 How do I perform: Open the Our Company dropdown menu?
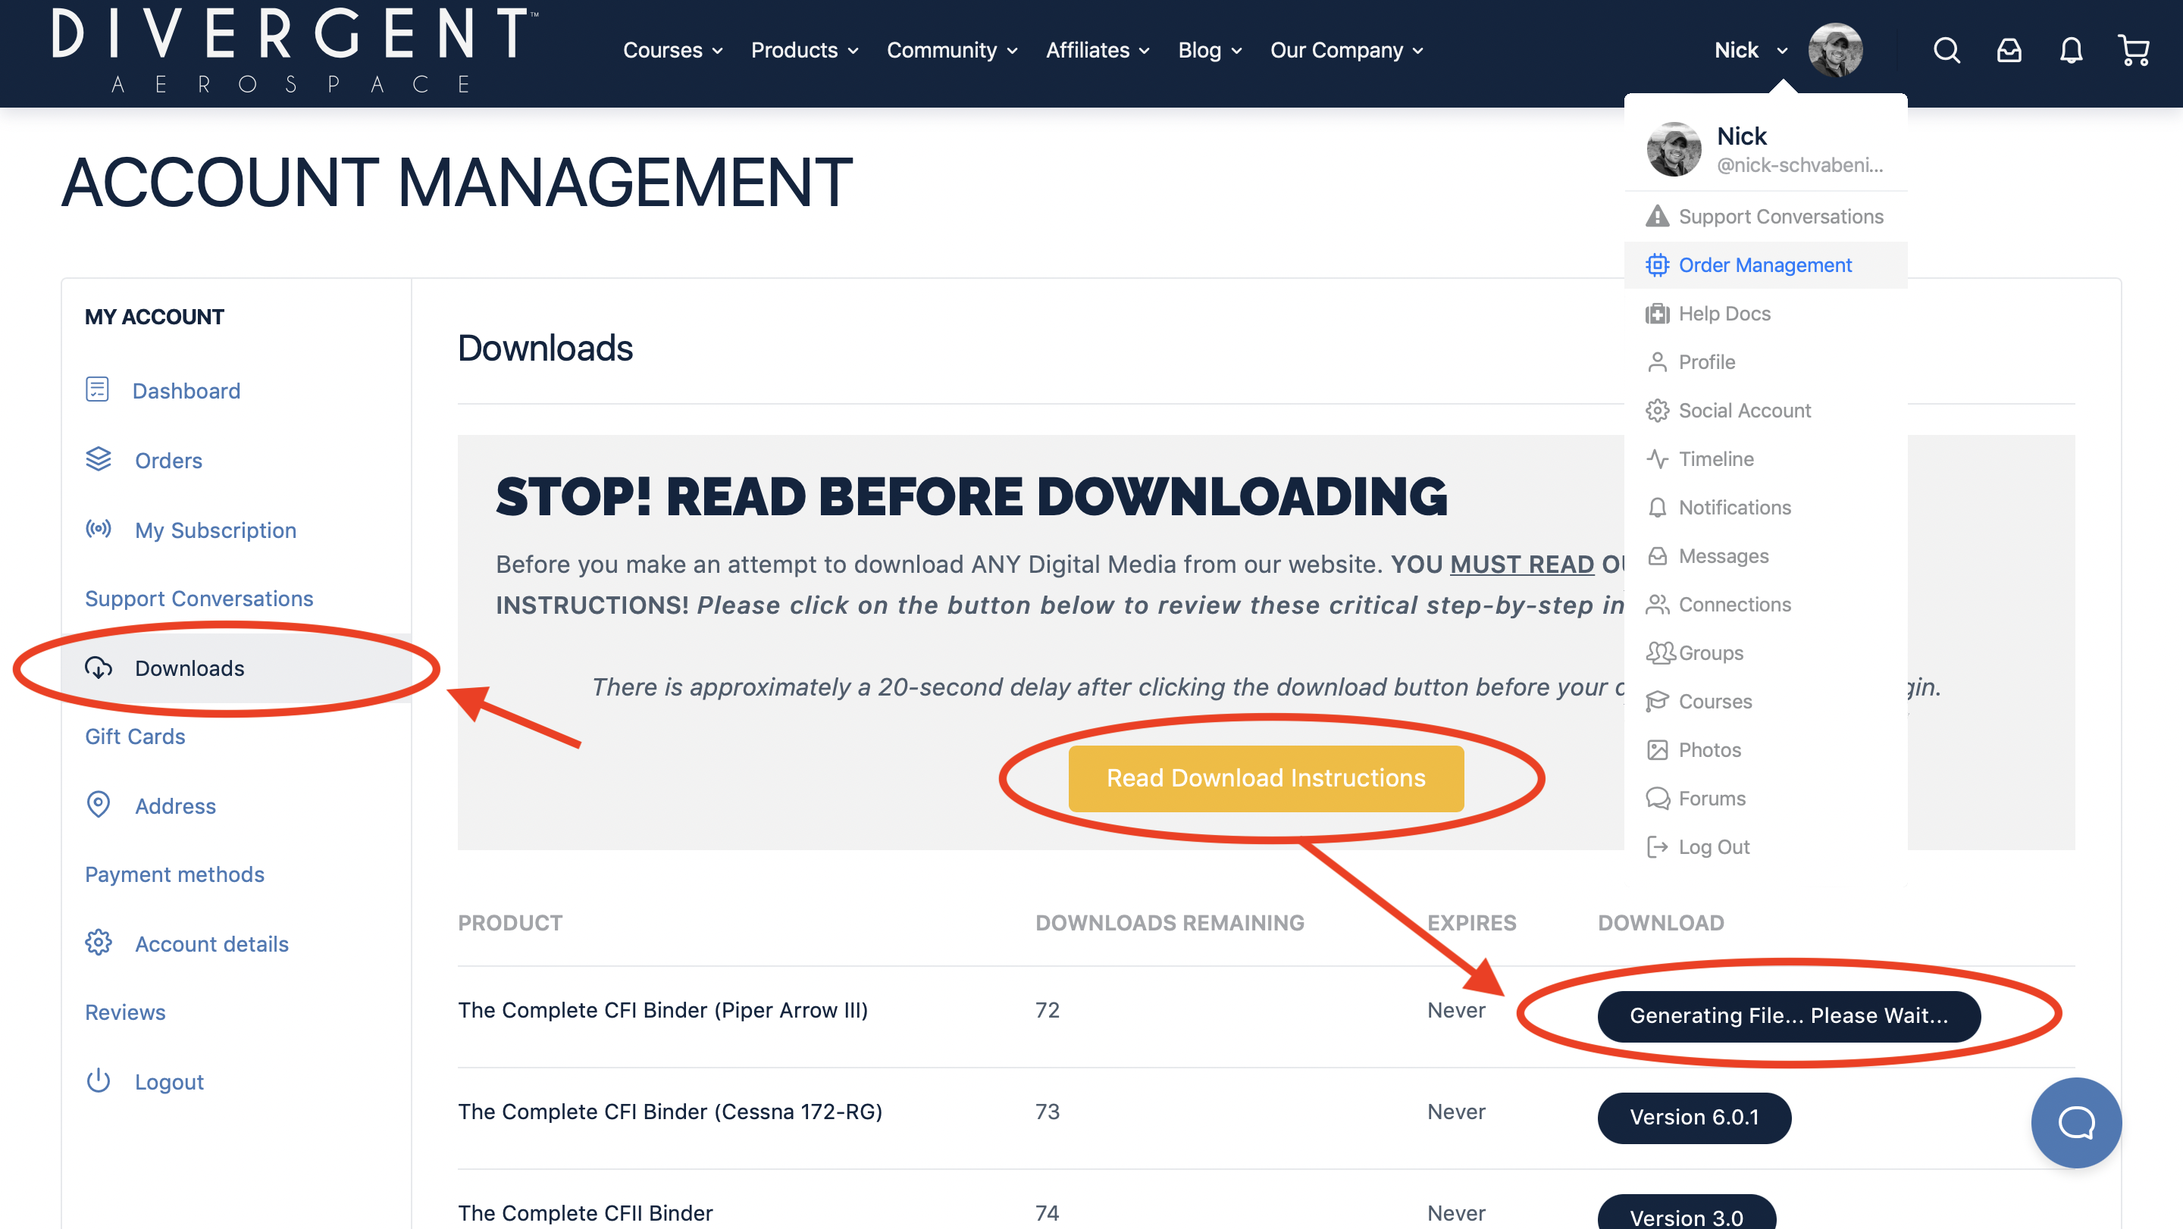[x=1345, y=51]
